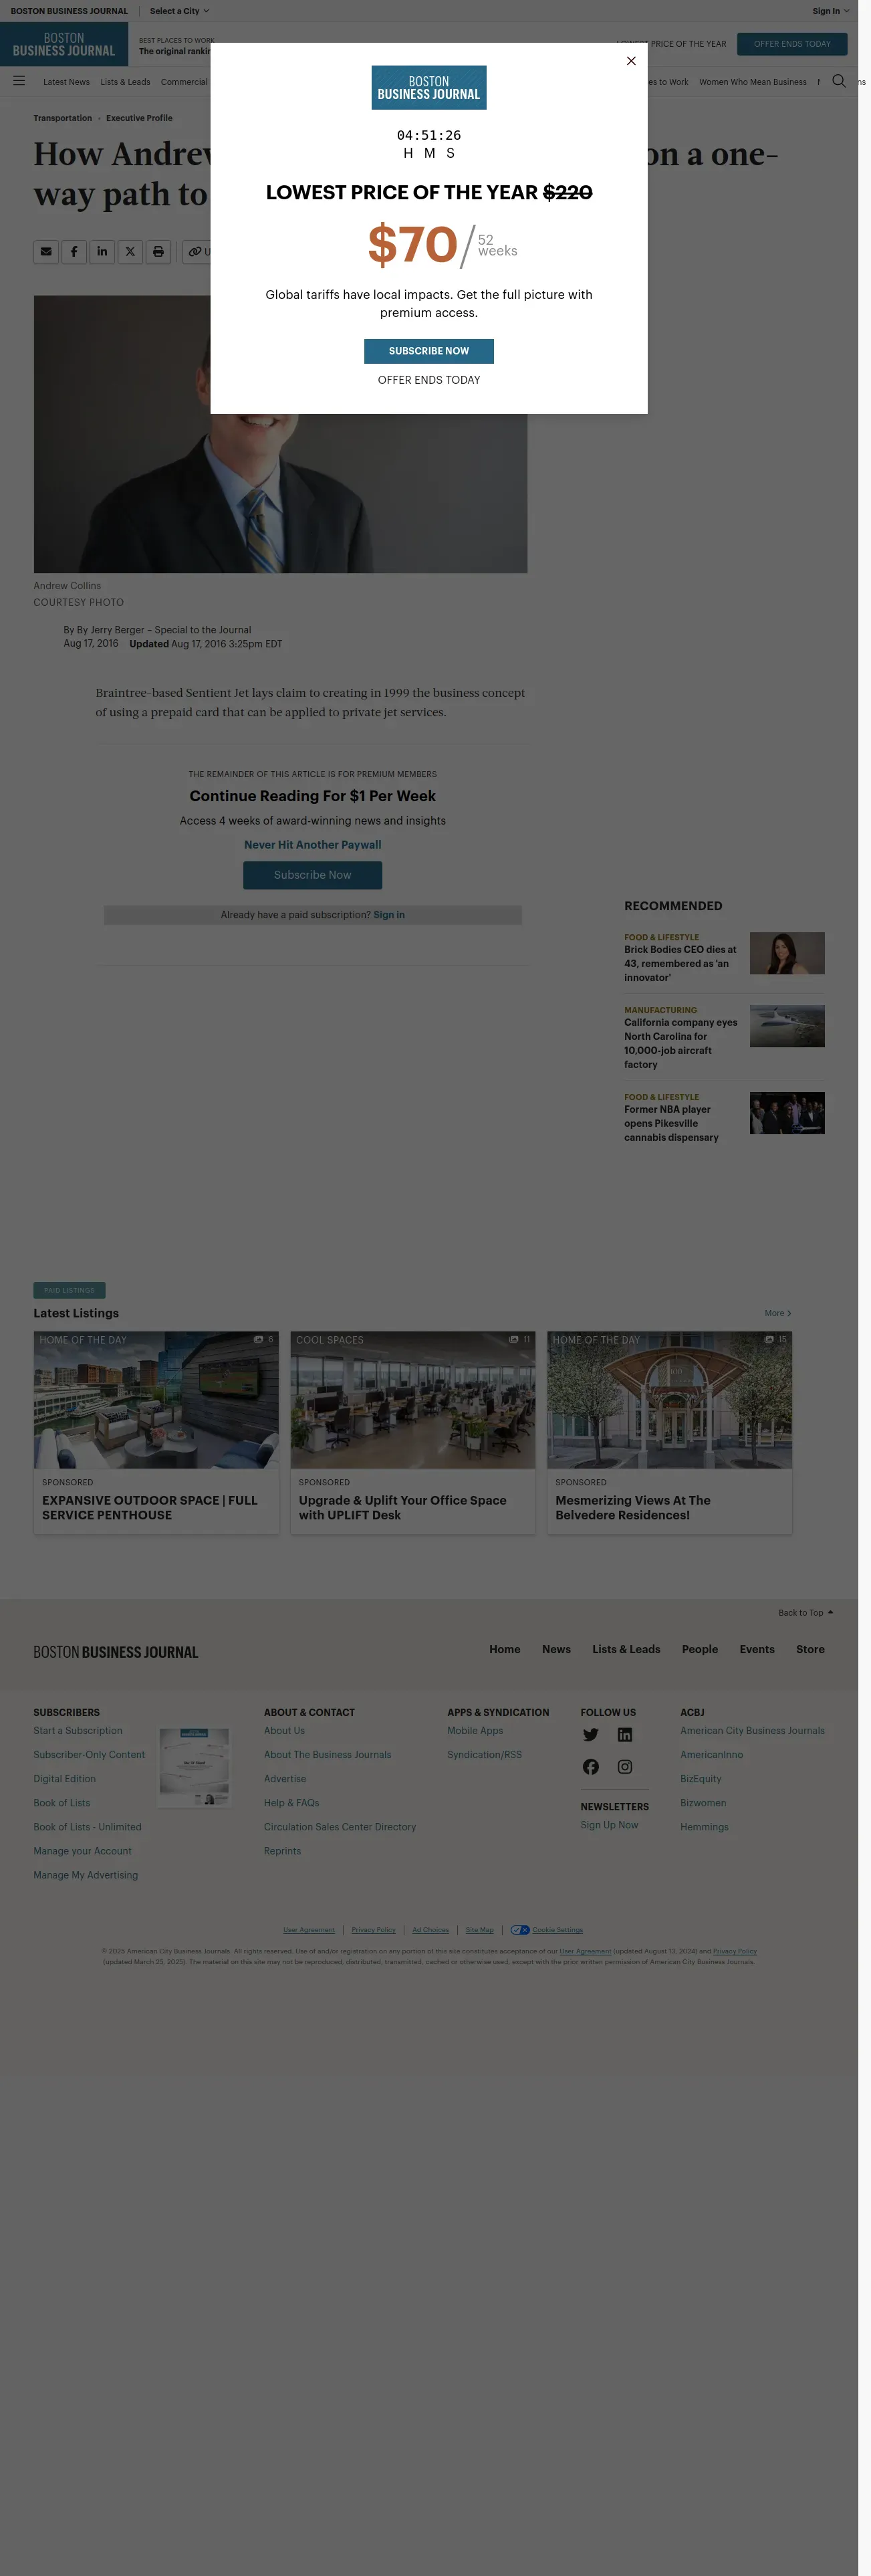
Task: Click the Boston Business Journal header logo
Action: [64, 44]
